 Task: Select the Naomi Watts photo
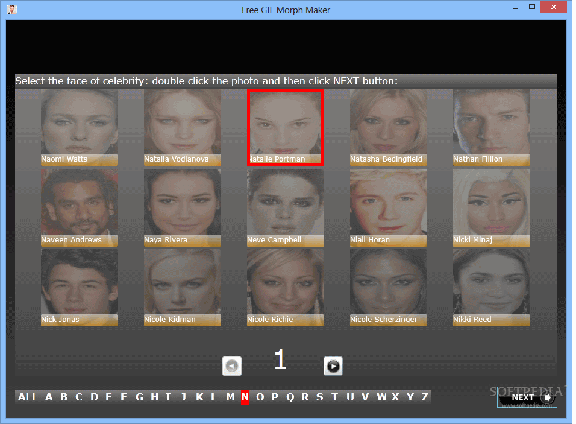pyautogui.click(x=80, y=128)
